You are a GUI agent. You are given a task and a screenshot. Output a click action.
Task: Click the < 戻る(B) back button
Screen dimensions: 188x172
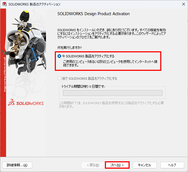(93, 165)
